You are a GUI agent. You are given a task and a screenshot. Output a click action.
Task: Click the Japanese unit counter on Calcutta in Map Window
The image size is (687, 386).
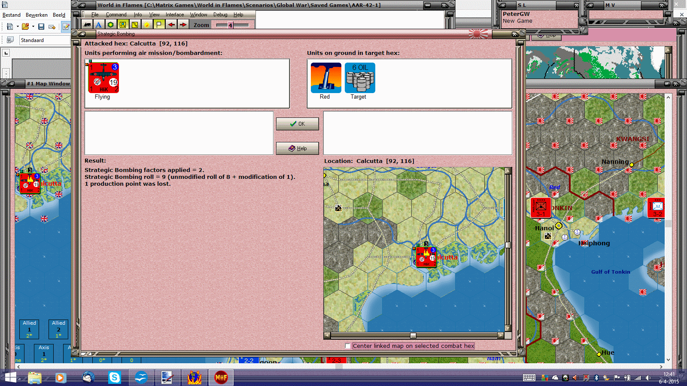(x=30, y=183)
